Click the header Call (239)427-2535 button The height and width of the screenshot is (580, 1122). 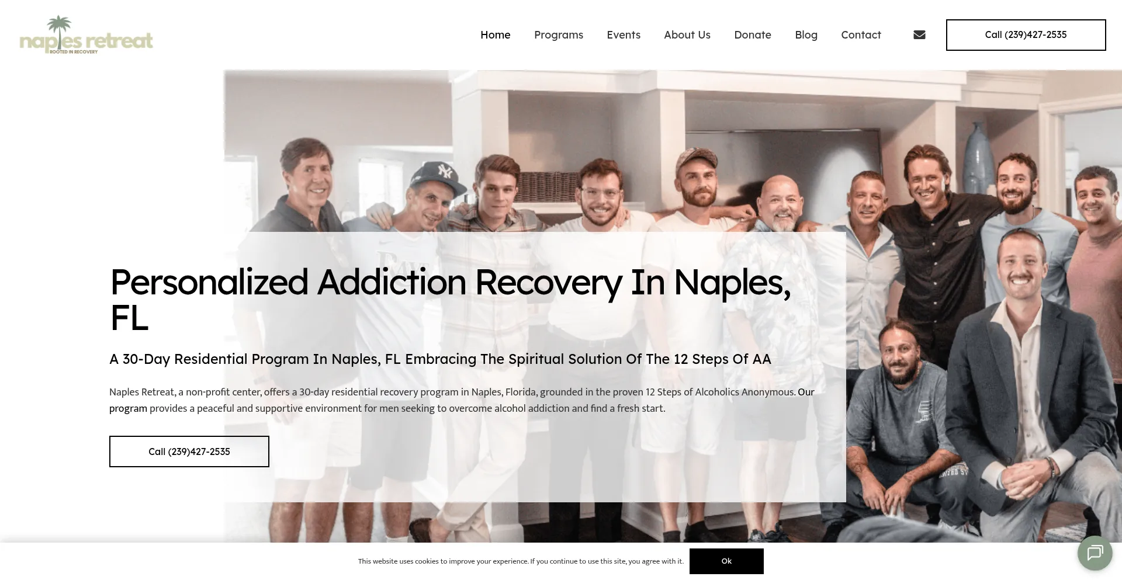coord(1026,35)
